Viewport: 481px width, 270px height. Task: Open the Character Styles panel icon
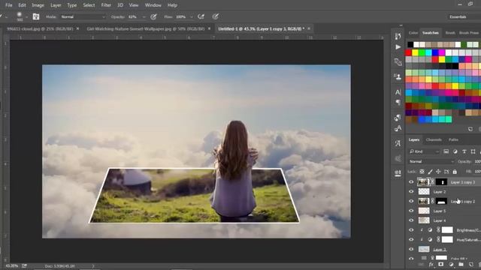click(398, 128)
